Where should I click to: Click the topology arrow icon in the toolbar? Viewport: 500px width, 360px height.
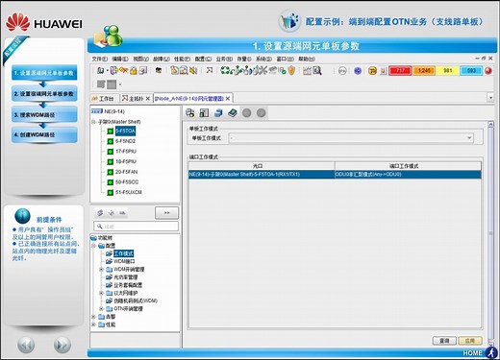coord(210,70)
